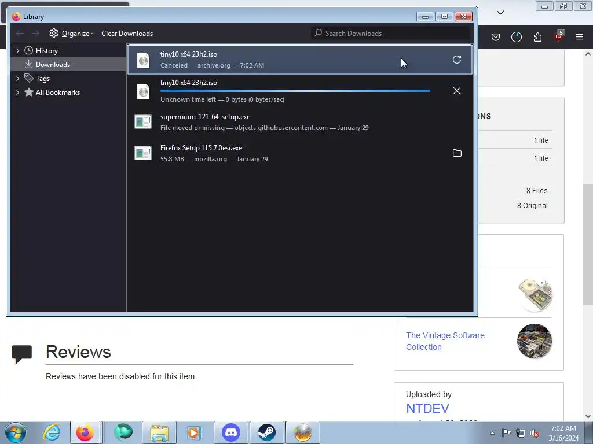Click the Vintage Software Collection thumbnail
Screen dimensions: 593x444
pyautogui.click(x=535, y=341)
